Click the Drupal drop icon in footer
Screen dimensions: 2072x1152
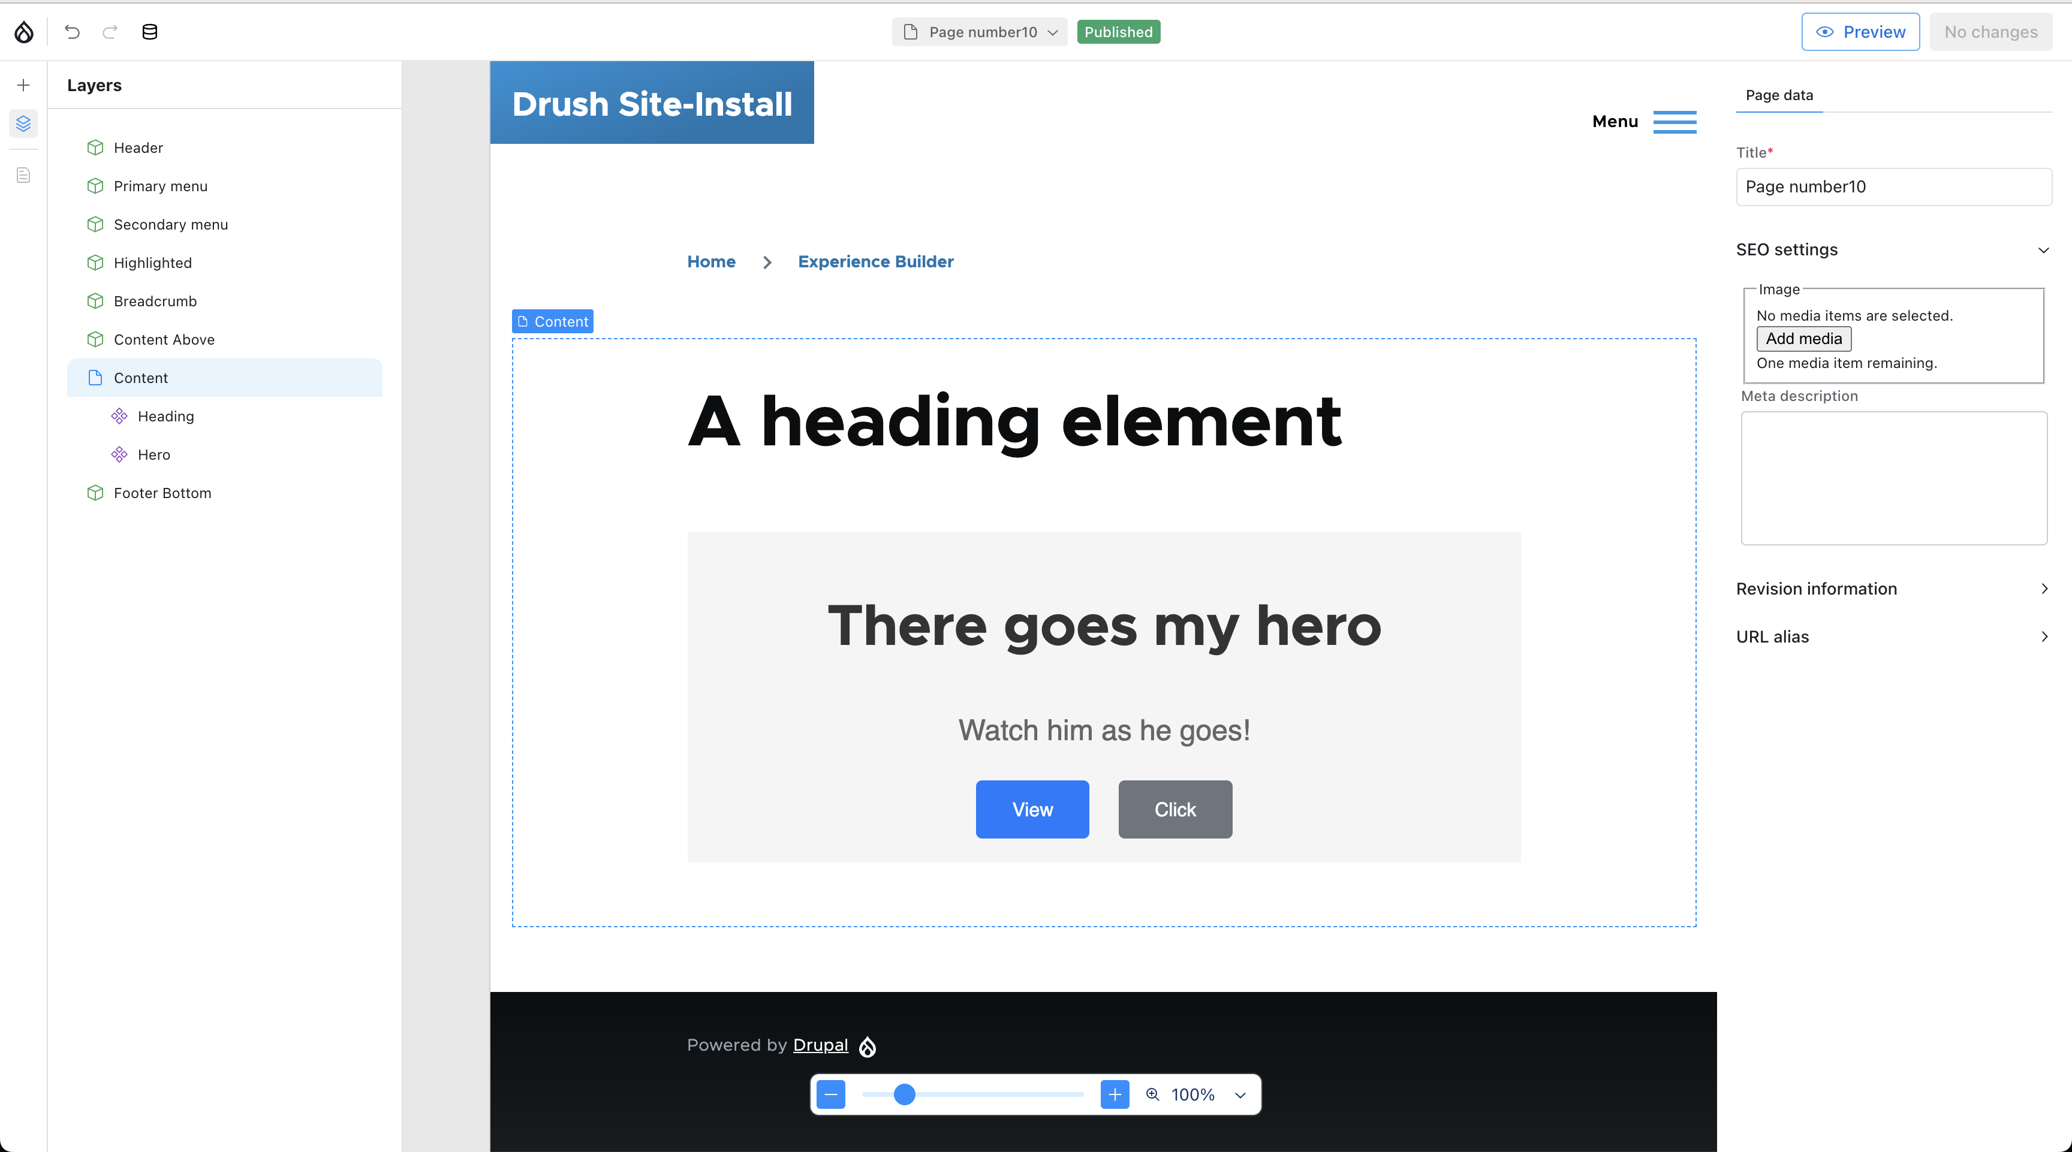point(867,1047)
